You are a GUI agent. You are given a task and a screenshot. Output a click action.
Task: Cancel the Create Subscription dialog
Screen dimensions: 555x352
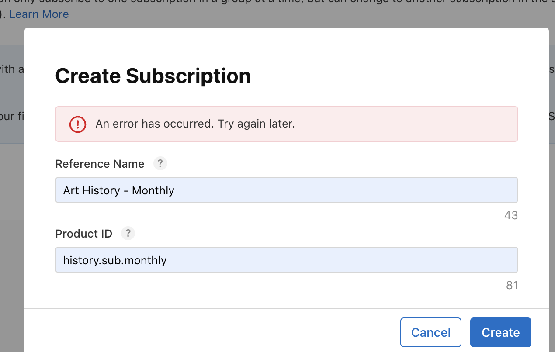click(431, 332)
